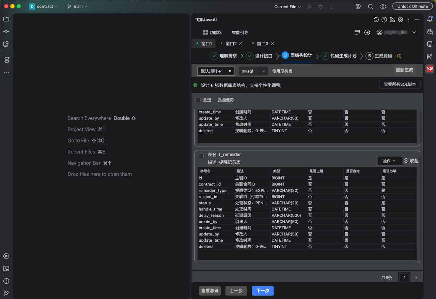
Task: Open the Commit tool window icon
Action: (6, 31)
